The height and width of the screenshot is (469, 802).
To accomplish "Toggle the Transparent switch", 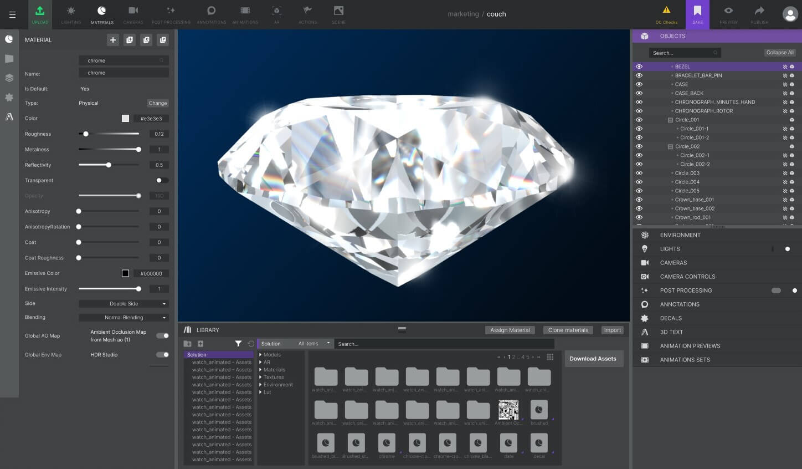I will pos(162,180).
